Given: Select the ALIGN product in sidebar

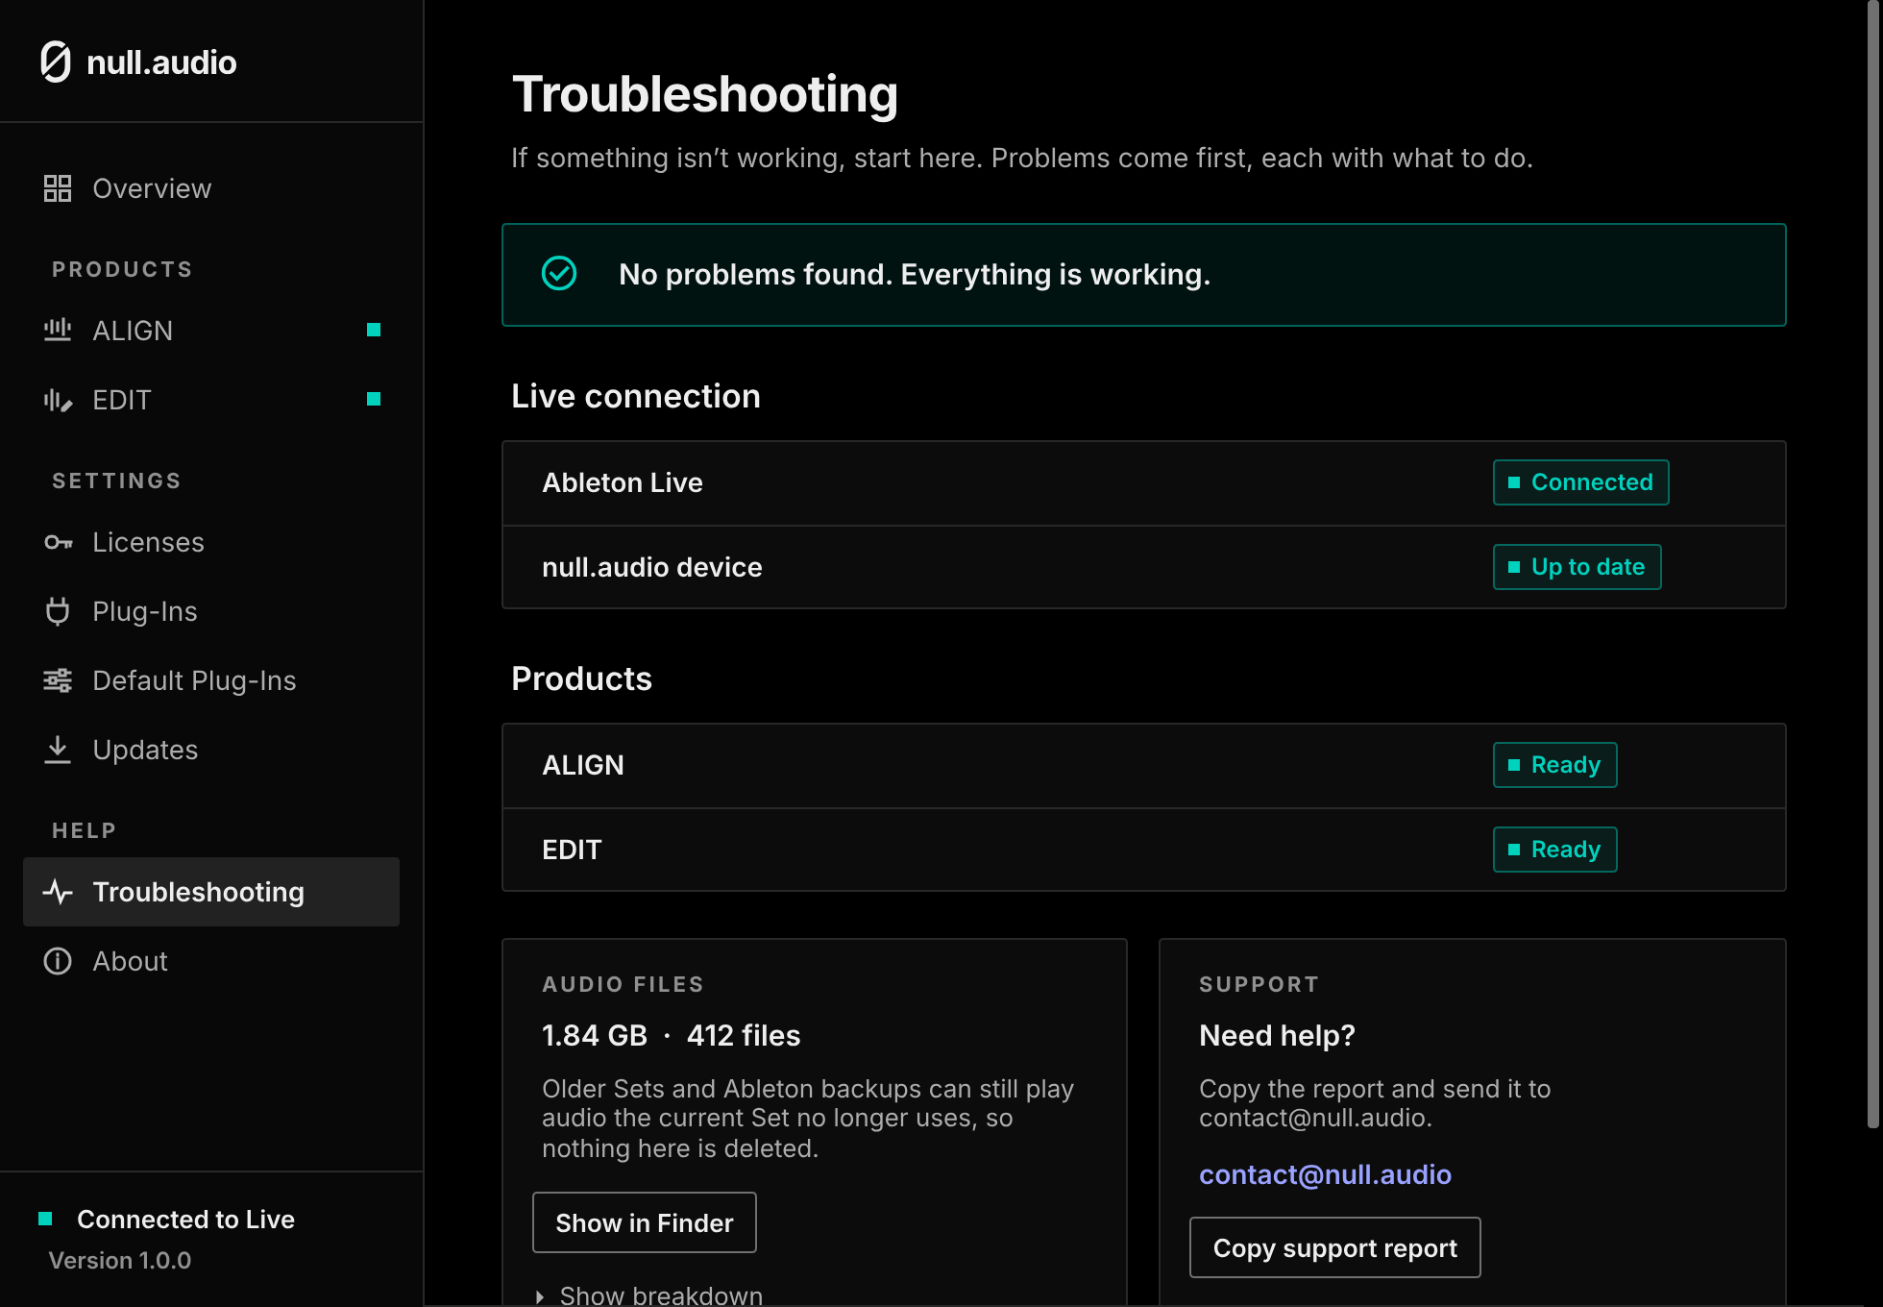Looking at the screenshot, I should click(x=211, y=331).
